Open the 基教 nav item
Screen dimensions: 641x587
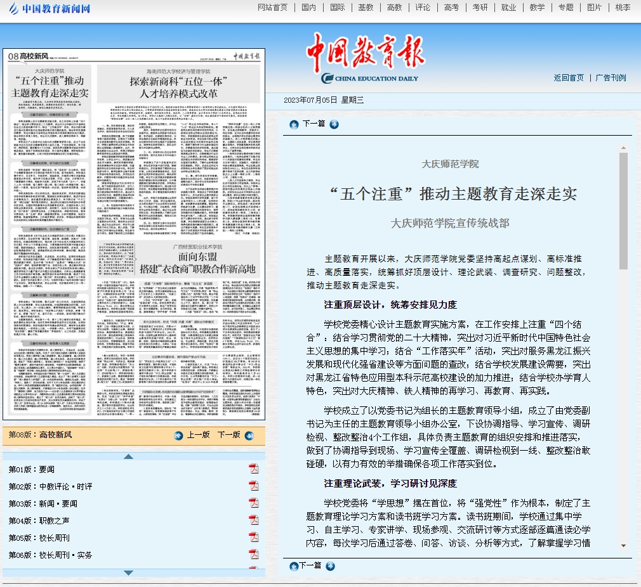click(366, 8)
